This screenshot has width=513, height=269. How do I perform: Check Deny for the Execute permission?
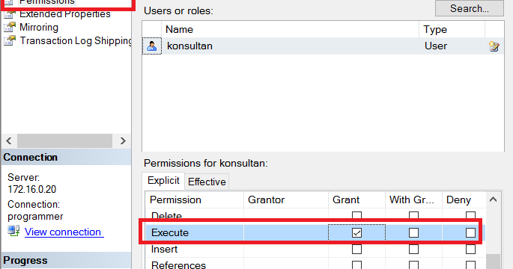point(470,233)
